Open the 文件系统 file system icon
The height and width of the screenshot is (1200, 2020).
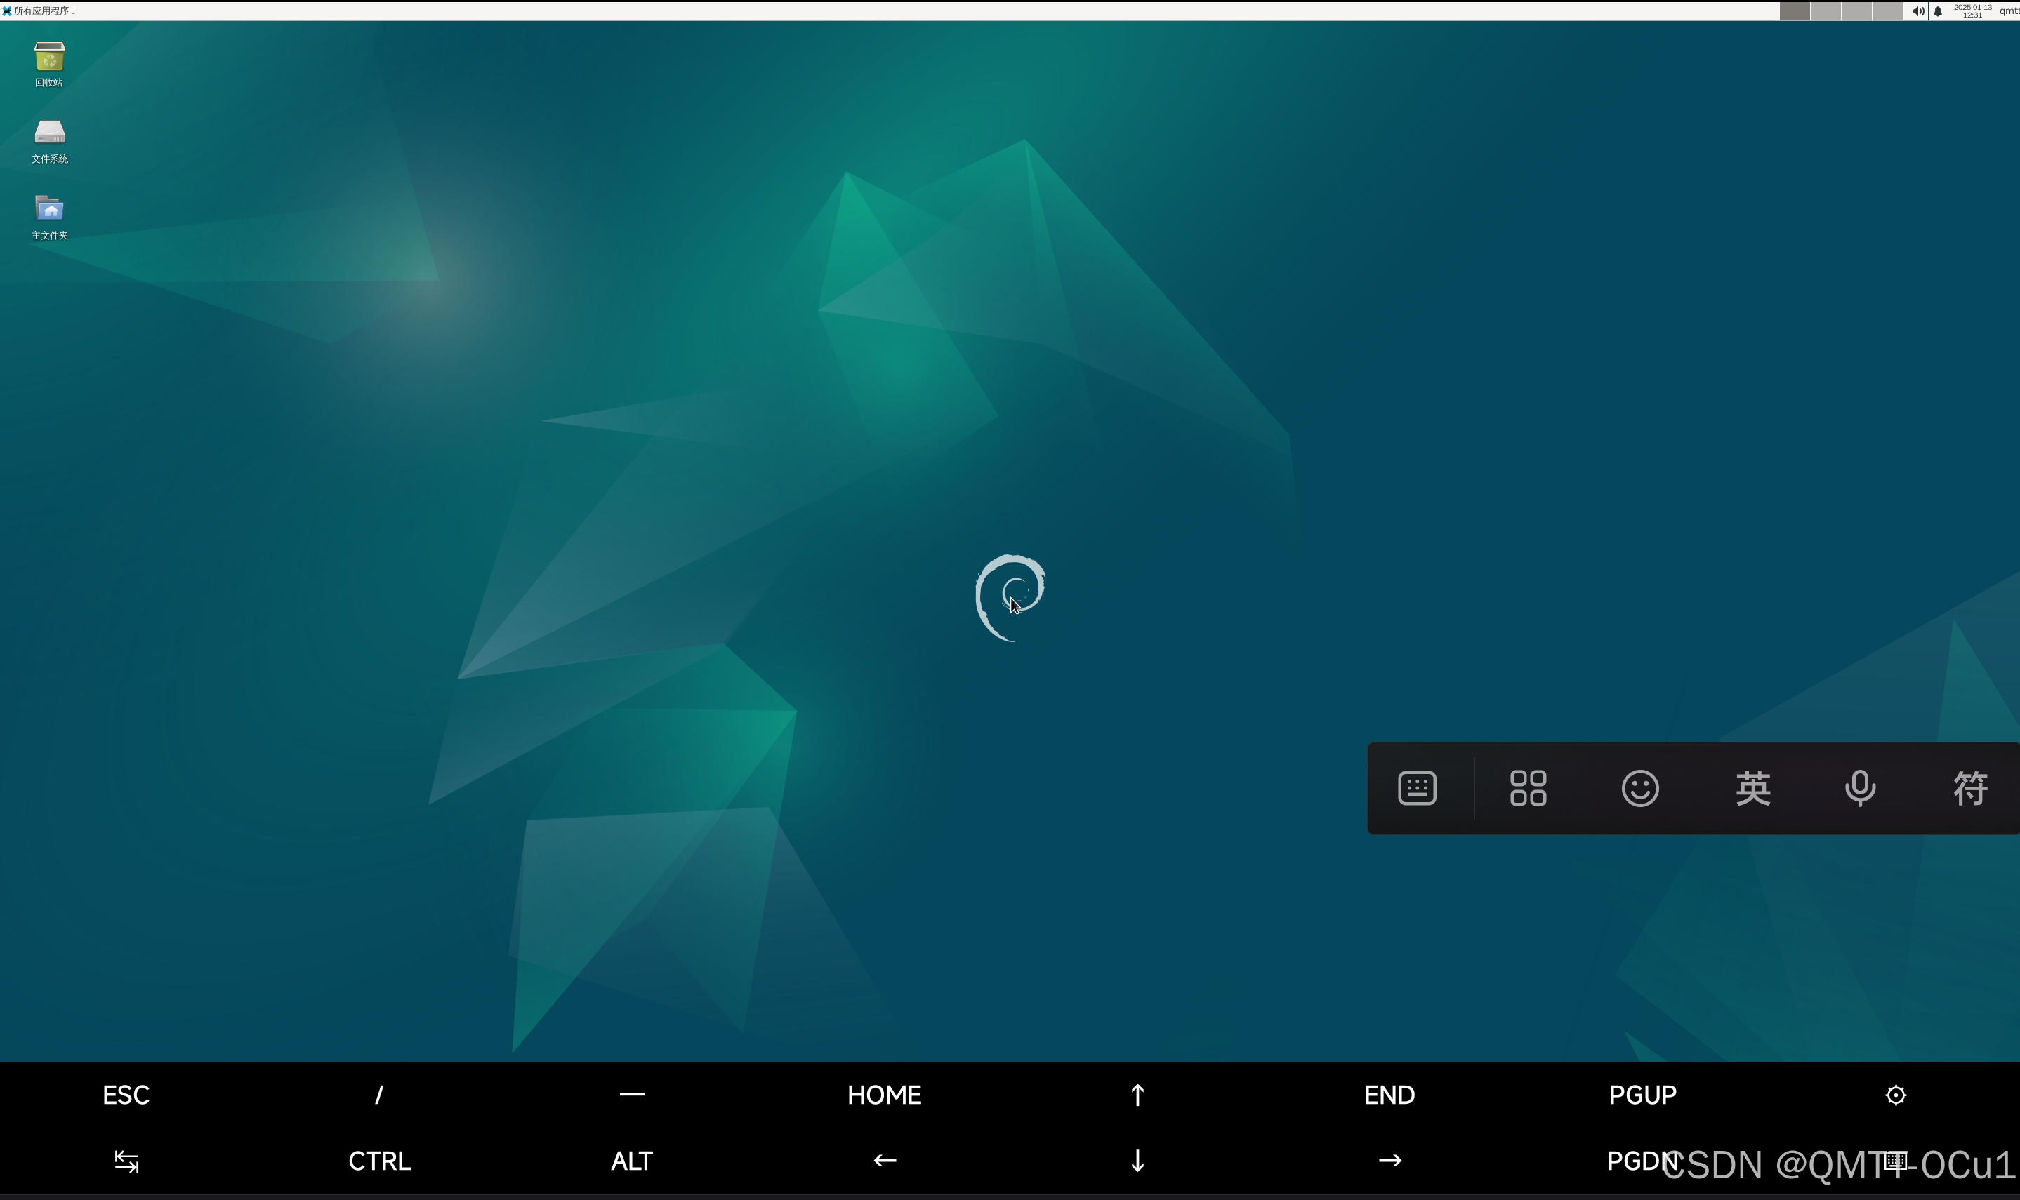[x=49, y=134]
